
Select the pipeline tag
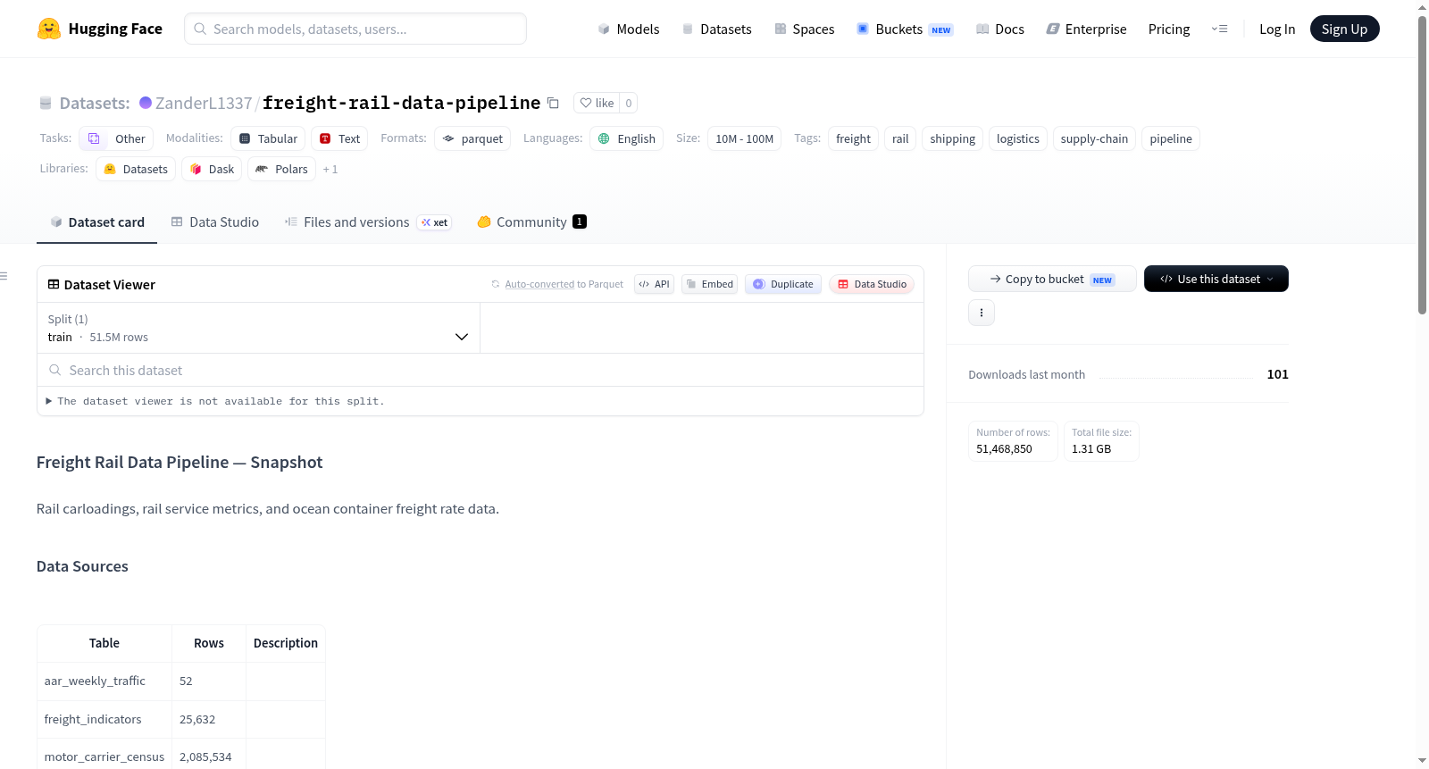(1171, 138)
